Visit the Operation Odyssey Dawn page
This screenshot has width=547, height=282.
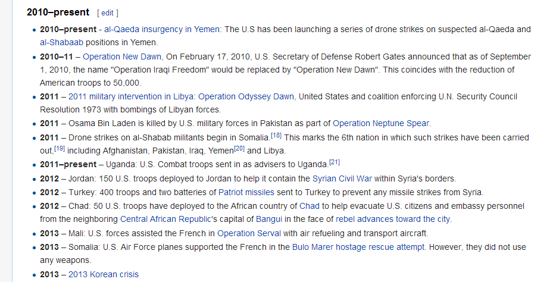246,96
